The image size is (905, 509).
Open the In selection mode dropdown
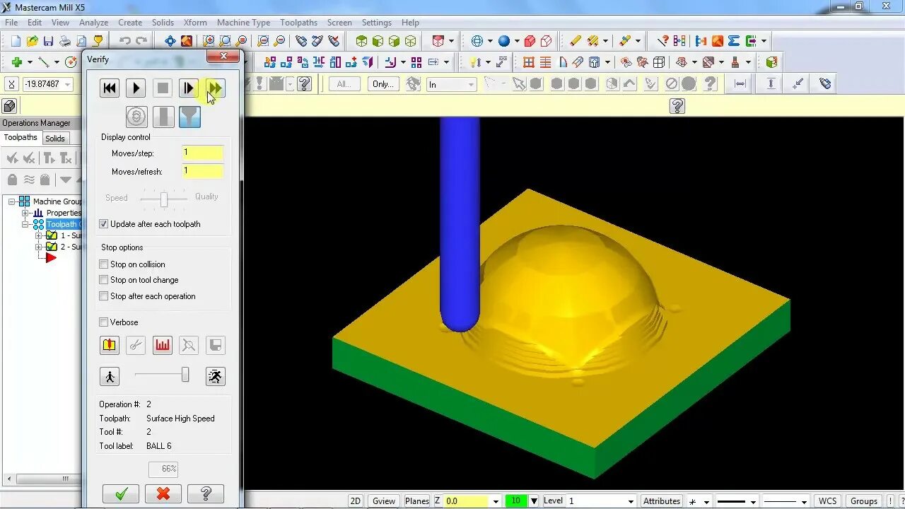pyautogui.click(x=471, y=85)
